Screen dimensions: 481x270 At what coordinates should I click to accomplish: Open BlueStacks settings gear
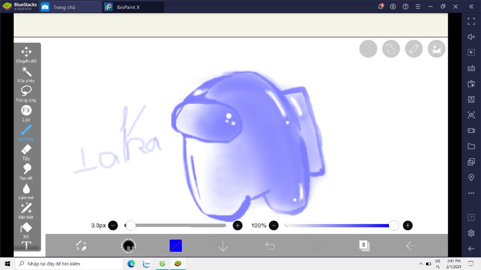[471, 233]
